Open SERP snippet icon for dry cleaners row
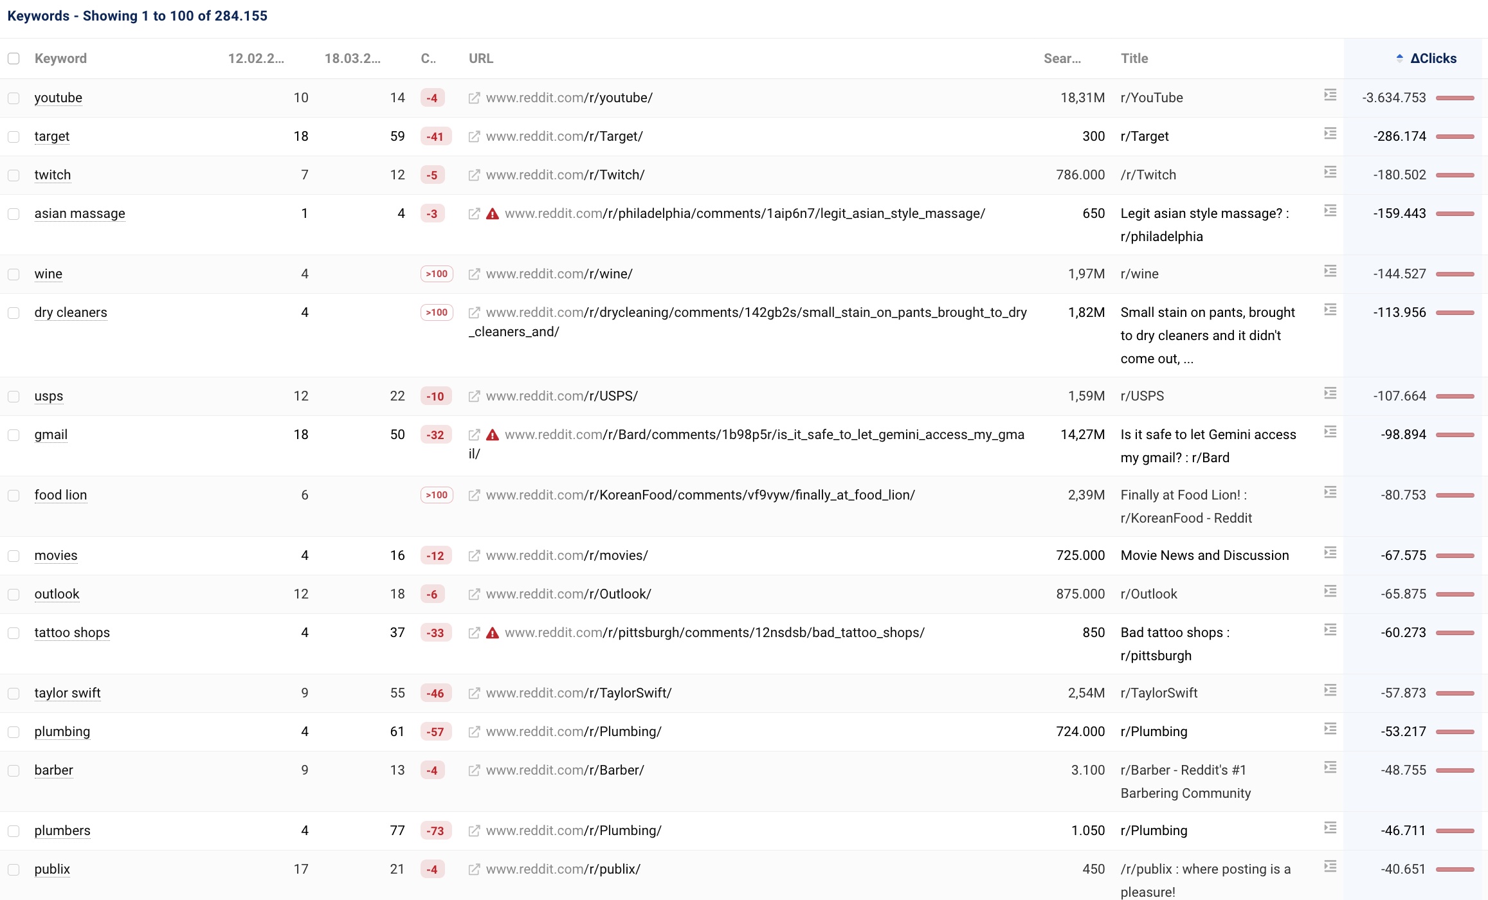Image resolution: width=1488 pixels, height=900 pixels. [x=1330, y=310]
